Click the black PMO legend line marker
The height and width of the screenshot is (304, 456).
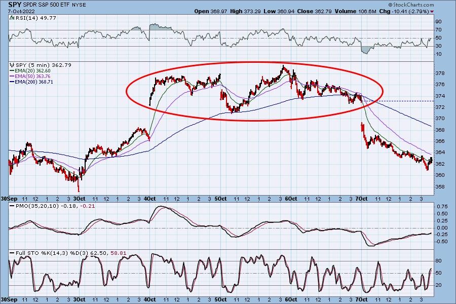tap(12, 206)
